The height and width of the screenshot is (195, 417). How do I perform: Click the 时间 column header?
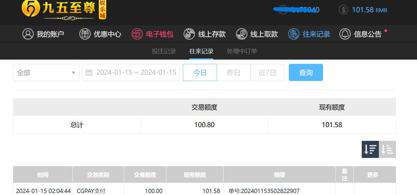[43, 175]
